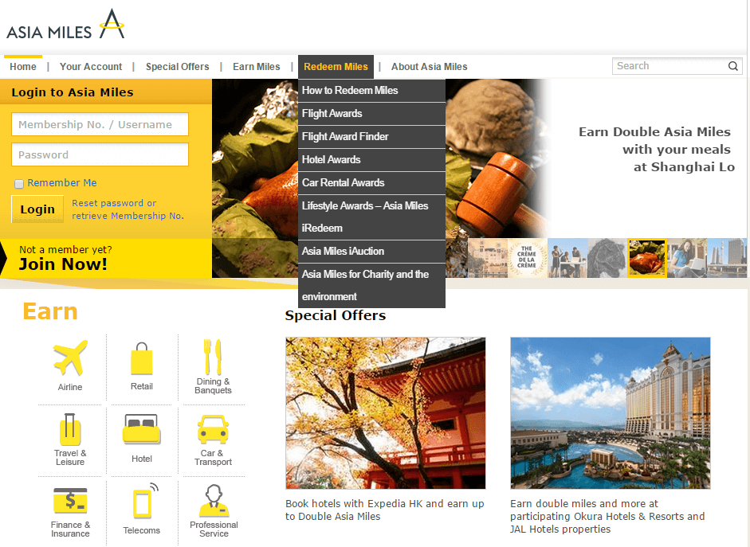Select Flight Awards from dropdown
Screen dimensions: 750x547
coord(371,114)
